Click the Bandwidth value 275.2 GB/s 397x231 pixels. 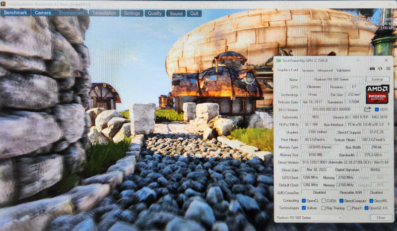click(373, 155)
